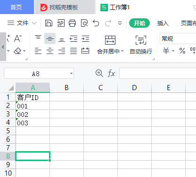This screenshot has height=177, width=196.
Task: Select row 5 header
Action: (x=8, y=131)
